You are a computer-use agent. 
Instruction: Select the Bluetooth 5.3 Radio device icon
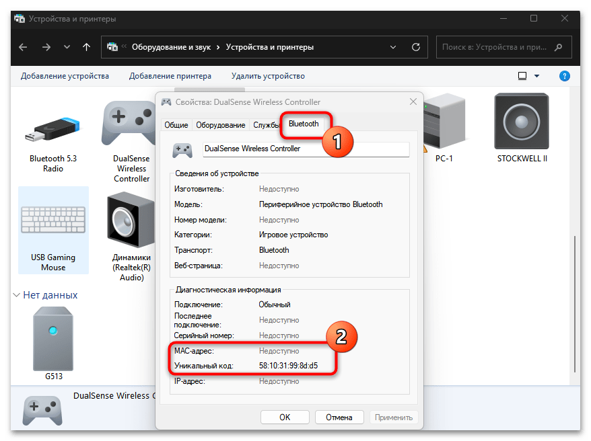[x=53, y=130]
